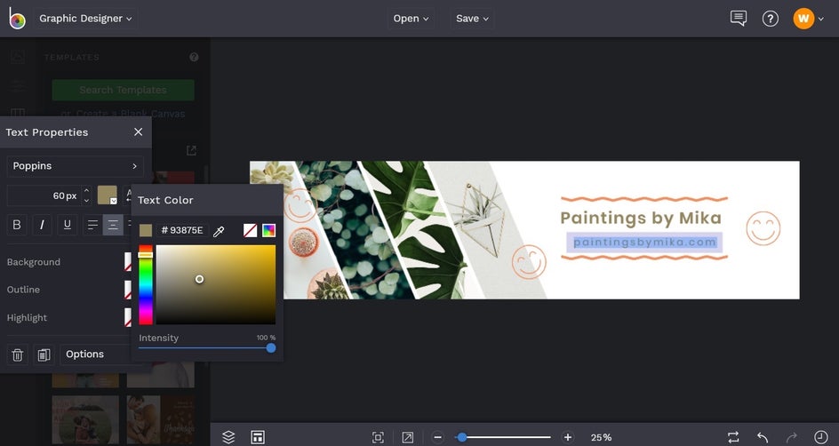
Task: Increase font size with up stepper
Action: pos(86,190)
